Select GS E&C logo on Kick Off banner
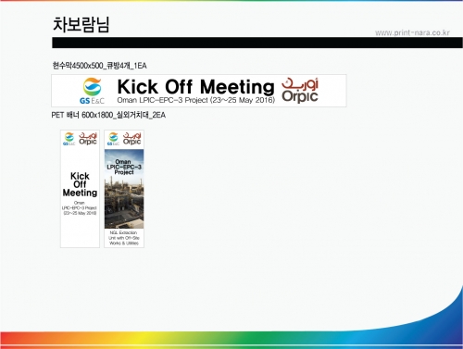463x349 pixels. (69, 139)
